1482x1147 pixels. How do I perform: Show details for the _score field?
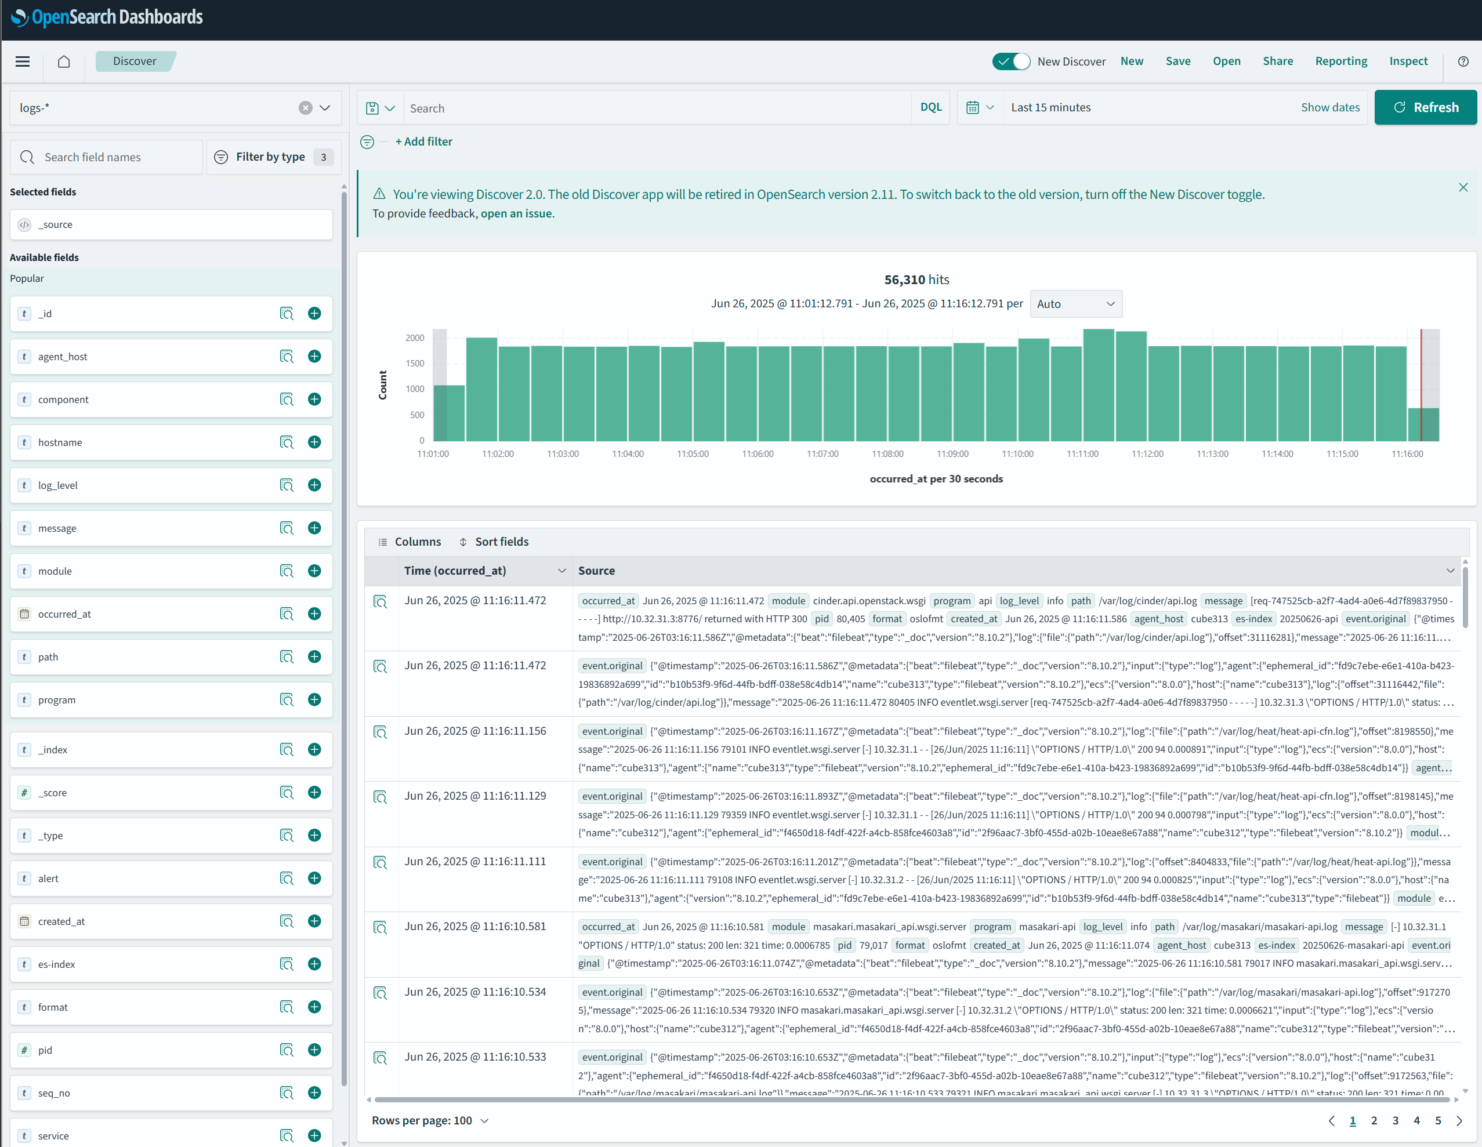click(287, 792)
